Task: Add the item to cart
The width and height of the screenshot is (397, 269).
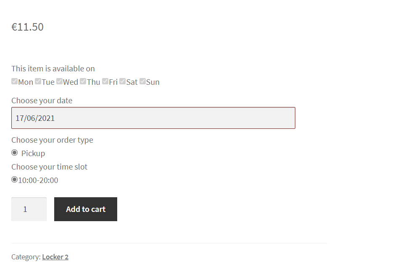Action: pyautogui.click(x=86, y=209)
